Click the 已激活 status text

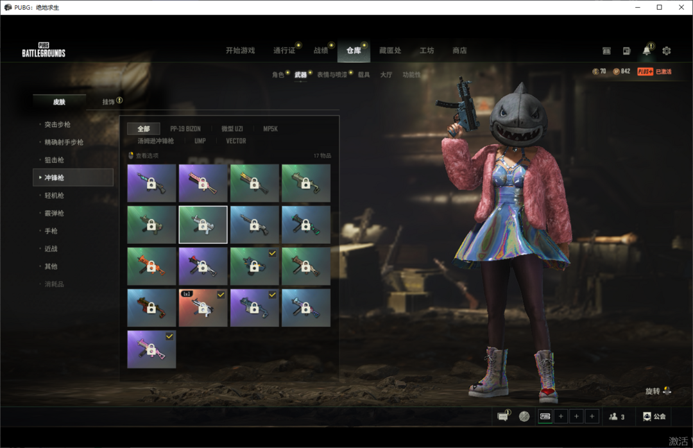point(663,72)
